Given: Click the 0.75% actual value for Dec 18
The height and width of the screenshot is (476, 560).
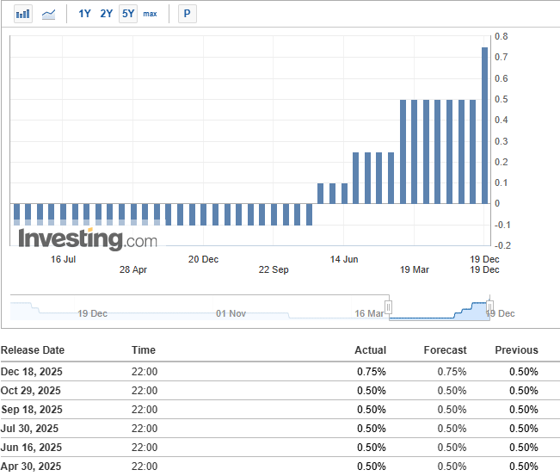Looking at the screenshot, I should pos(372,372).
